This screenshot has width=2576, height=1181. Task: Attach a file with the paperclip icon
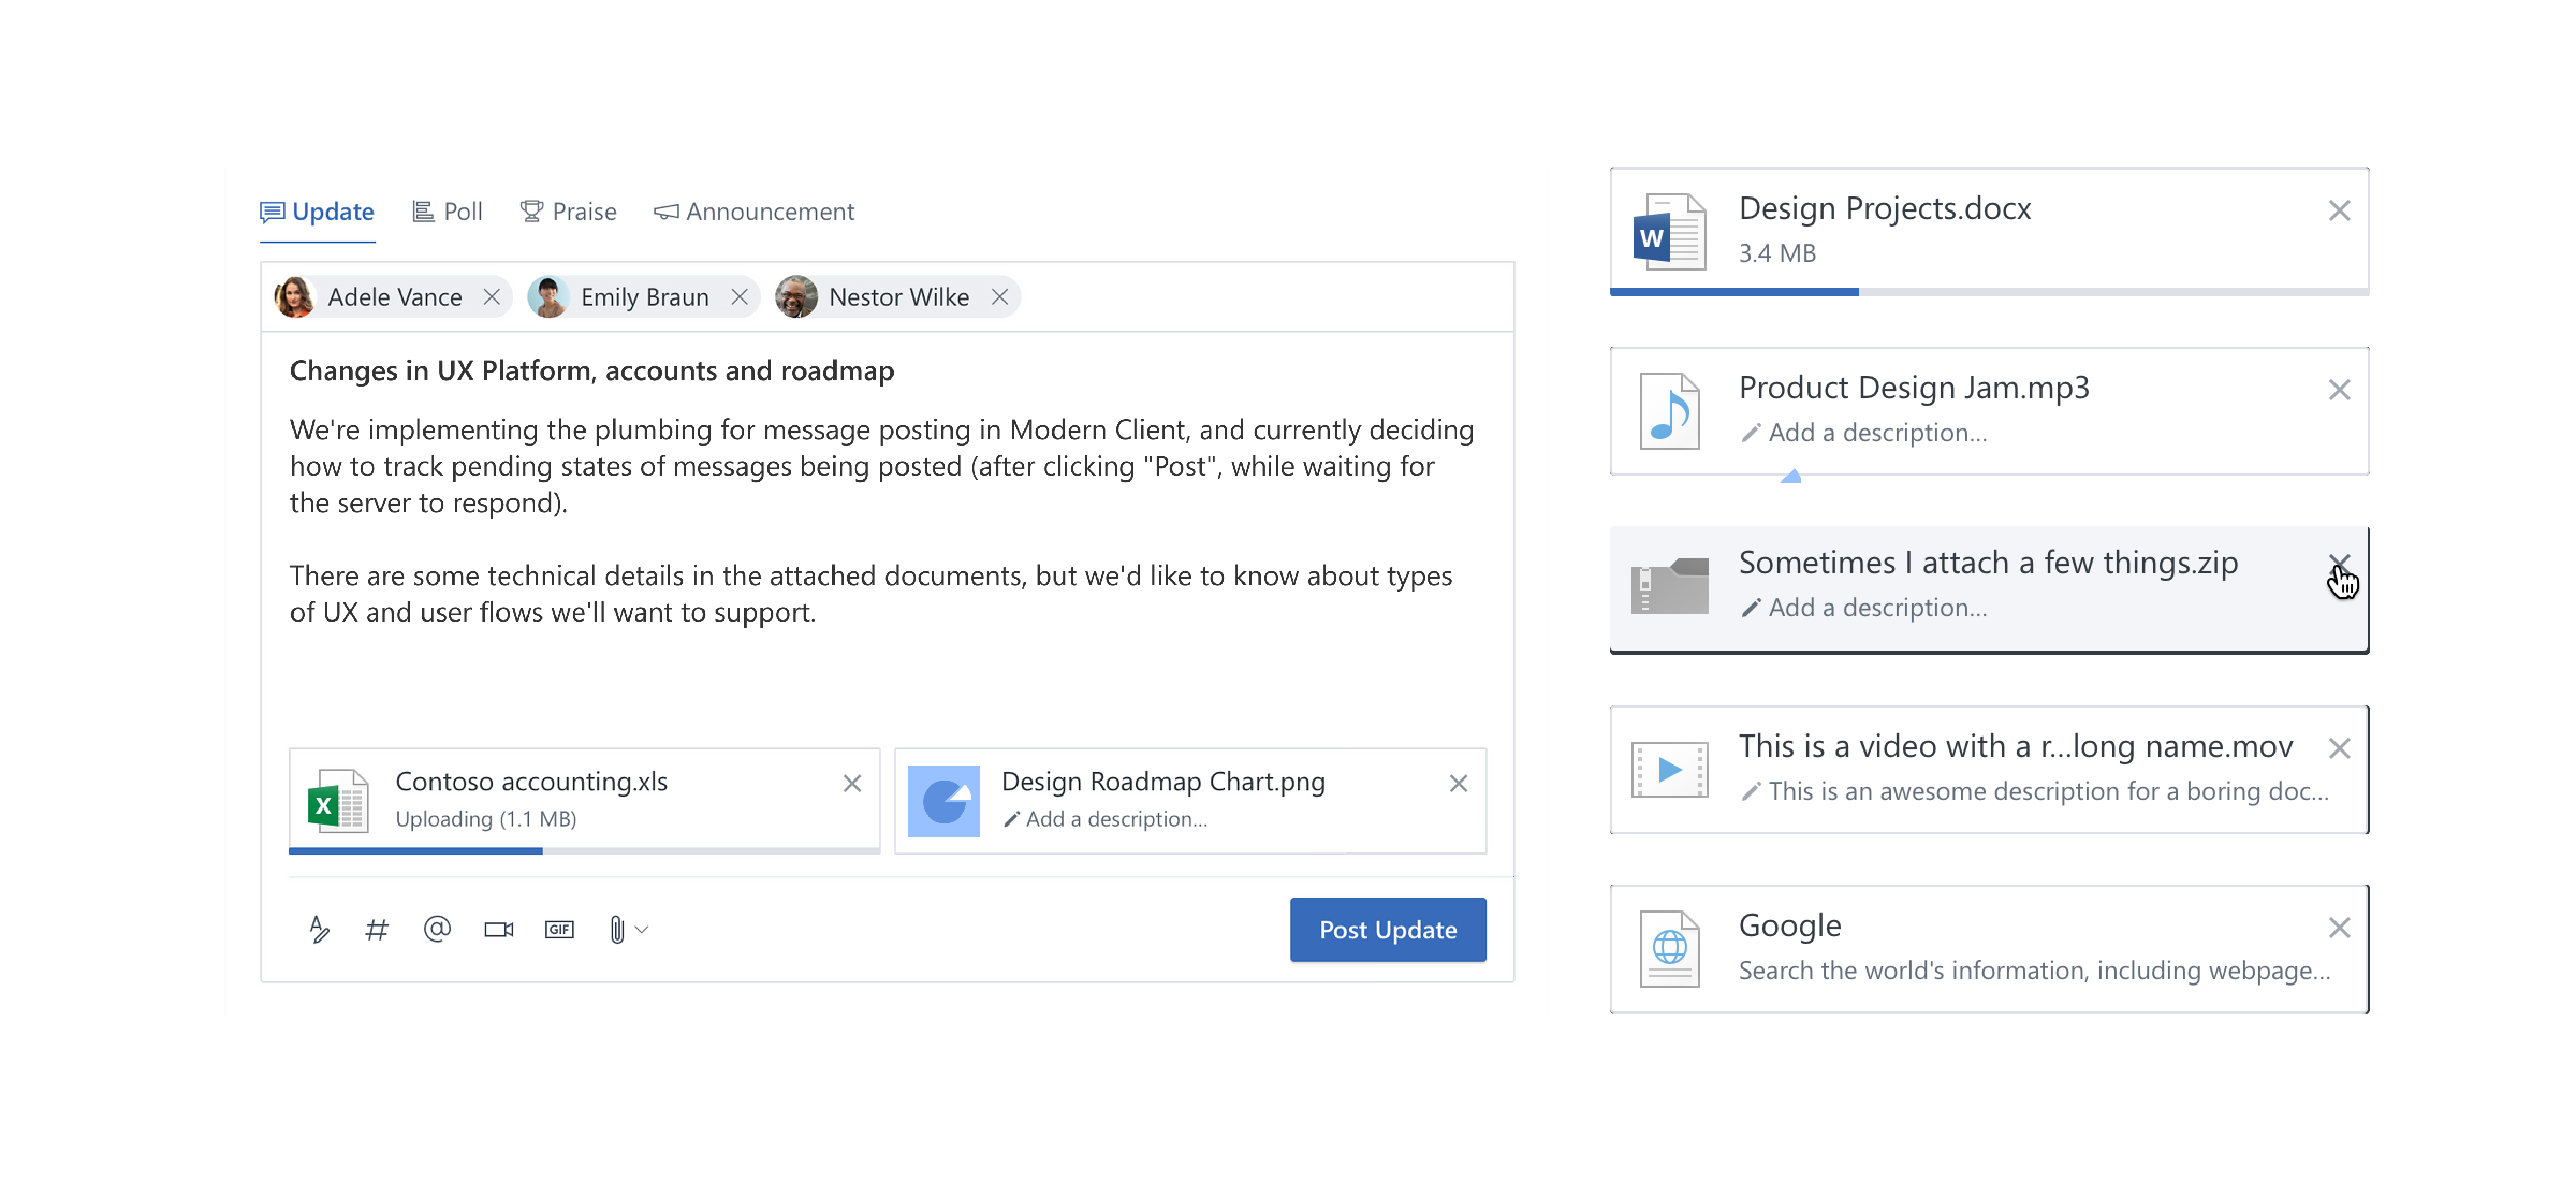[618, 929]
